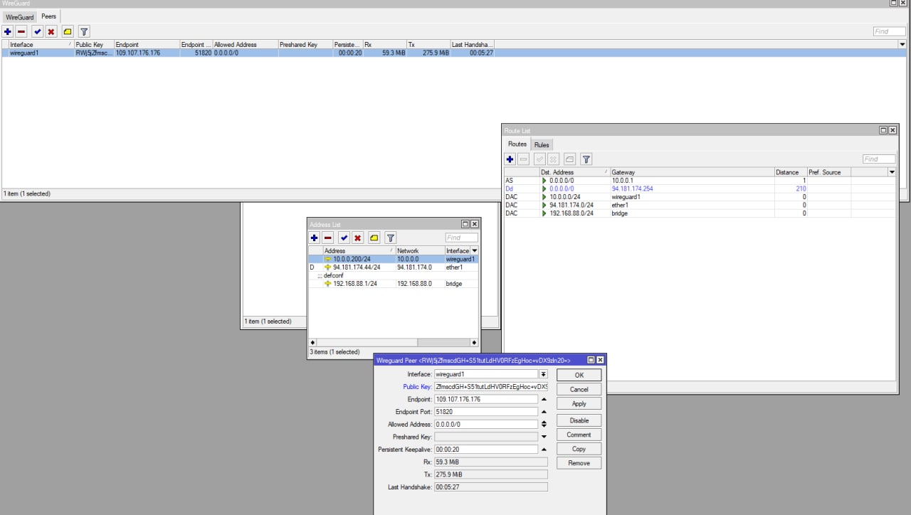Select the Peers tab
The height and width of the screenshot is (515, 911).
coord(48,16)
